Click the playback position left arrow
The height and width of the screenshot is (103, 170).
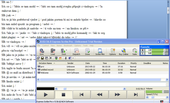tap(56, 89)
